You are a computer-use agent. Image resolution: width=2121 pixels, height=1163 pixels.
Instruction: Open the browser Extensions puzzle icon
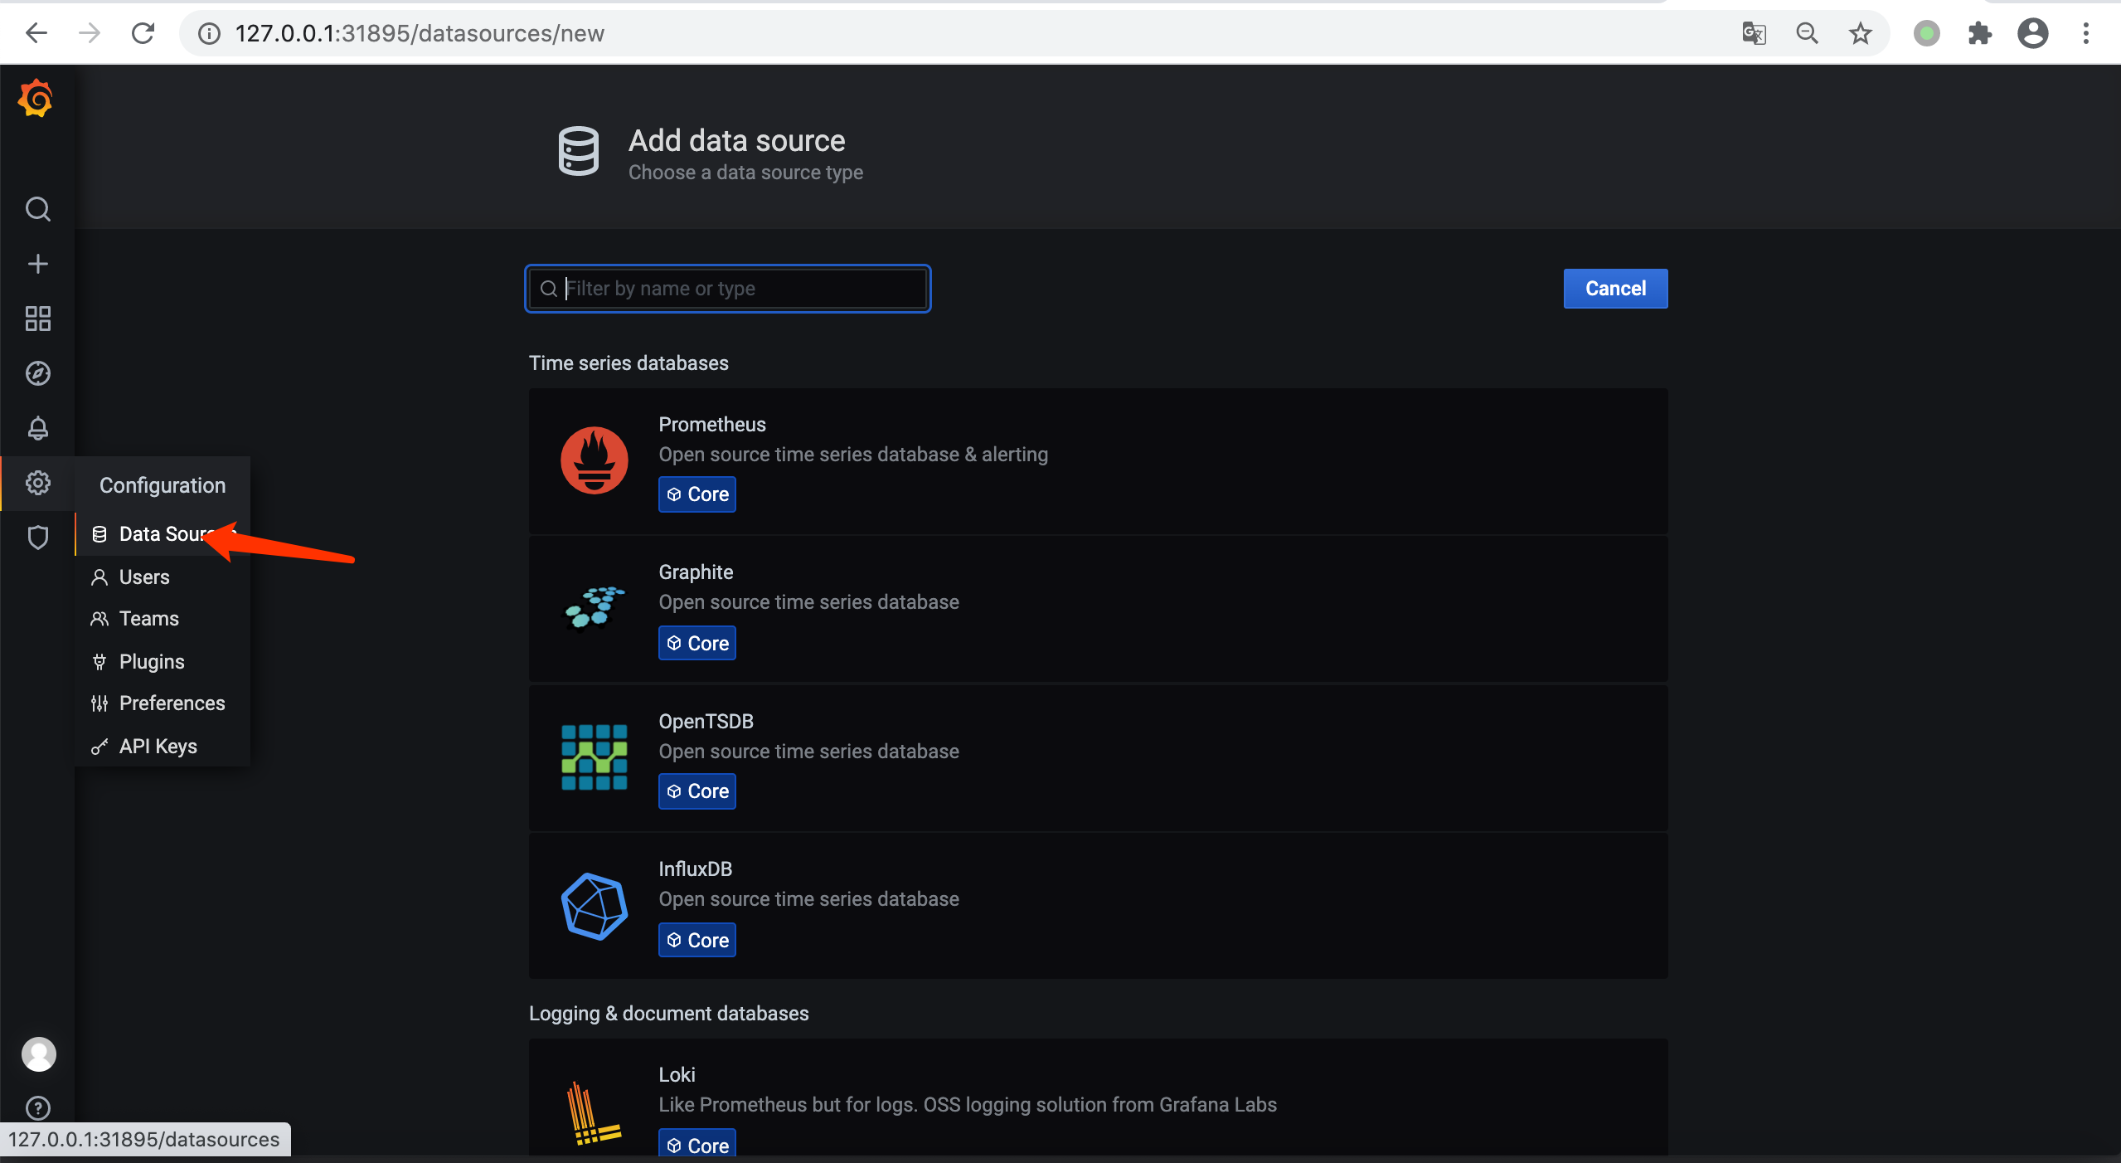pos(1980,33)
